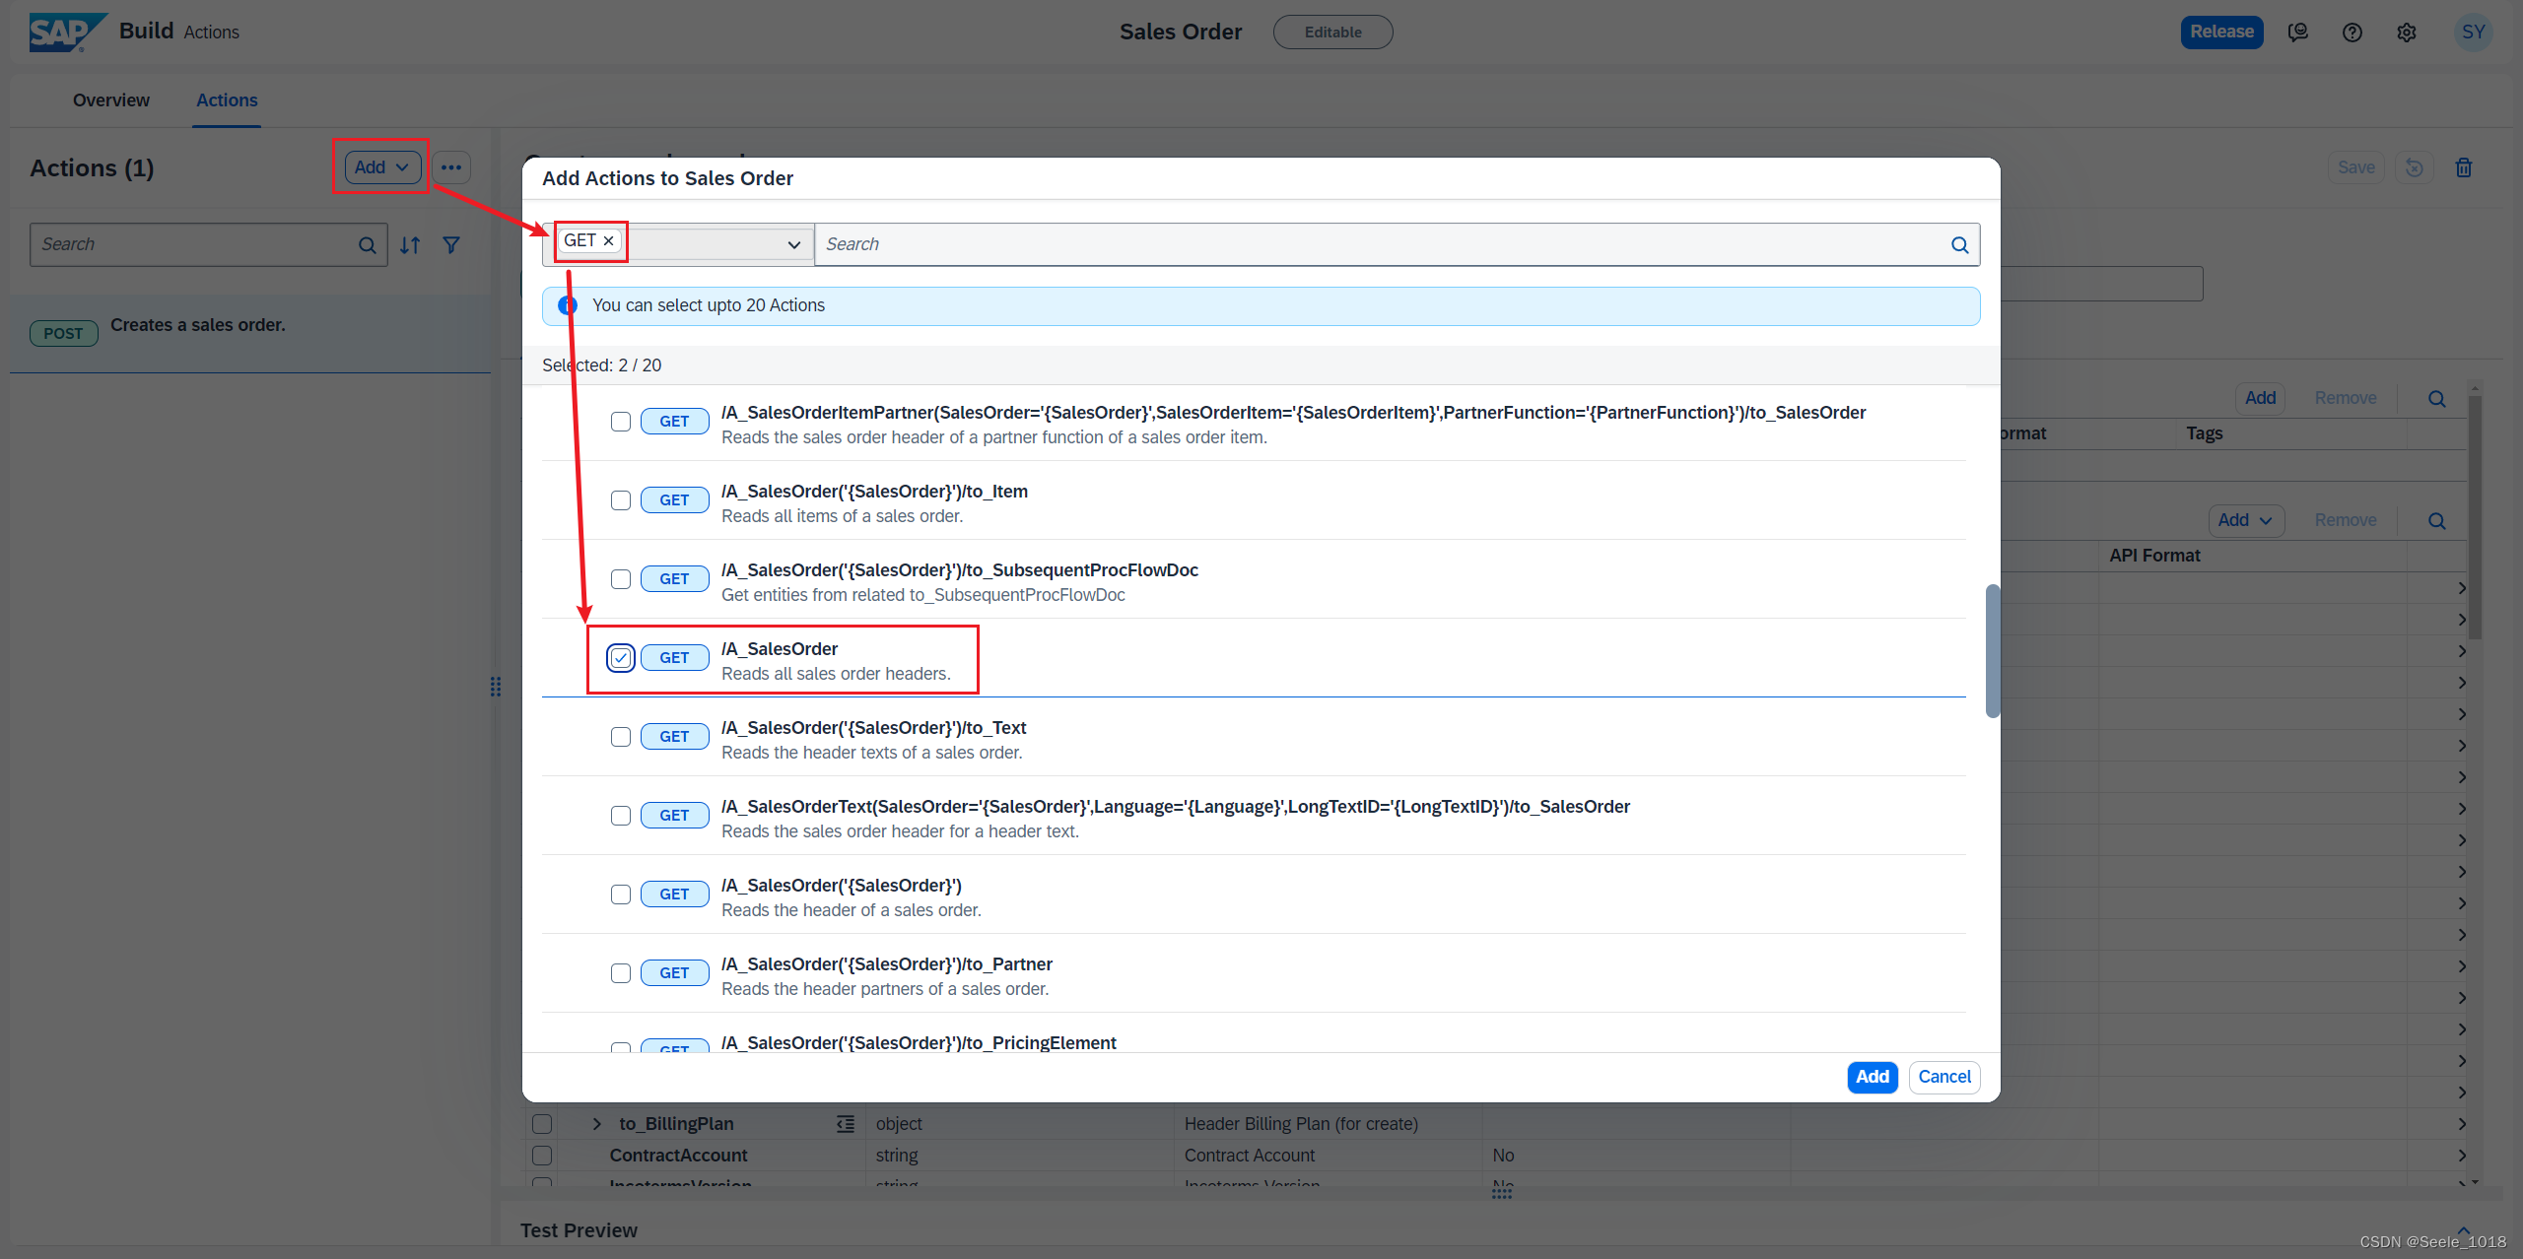Check the A_SalesOrderItemPartner to_SalesOrder action

pyautogui.click(x=621, y=422)
